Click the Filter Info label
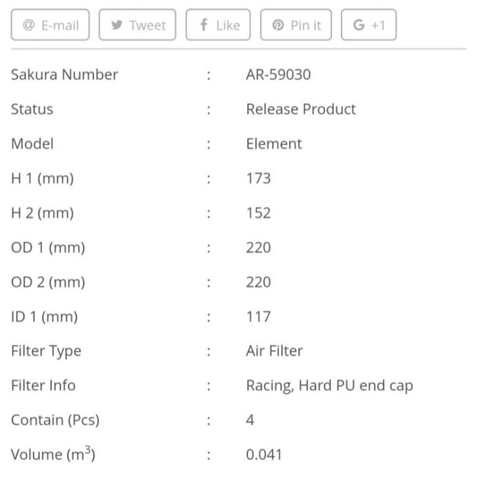The height and width of the screenshot is (477, 477). pos(43,386)
